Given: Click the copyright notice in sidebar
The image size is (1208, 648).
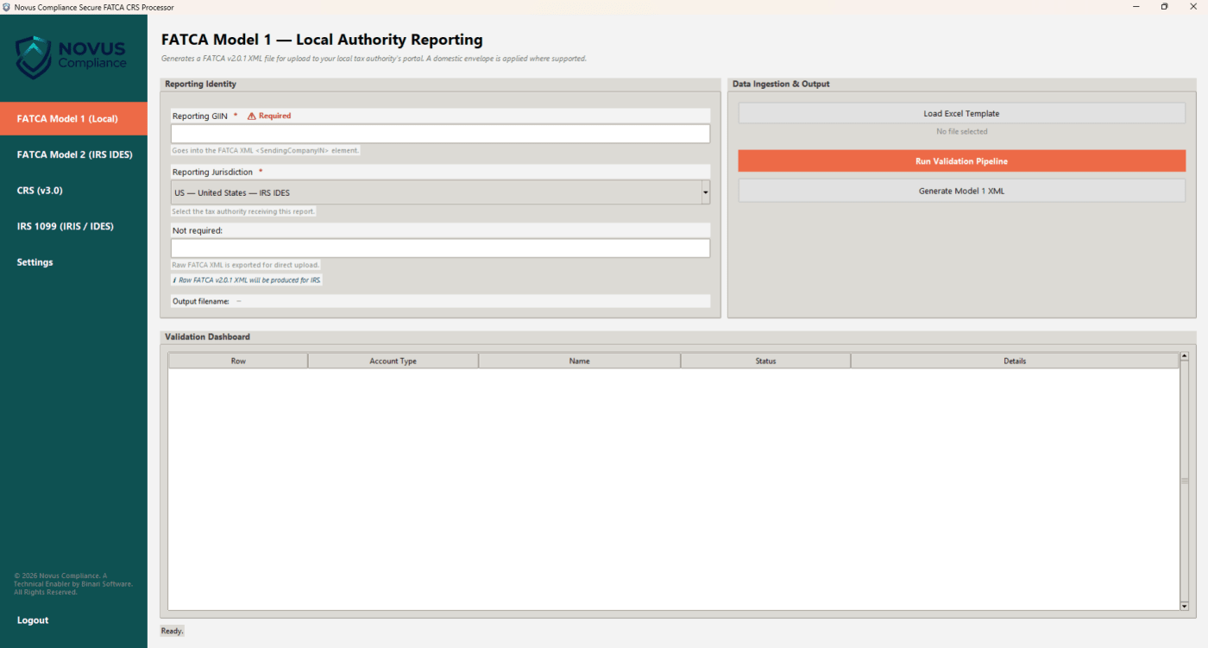Looking at the screenshot, I should 72,584.
